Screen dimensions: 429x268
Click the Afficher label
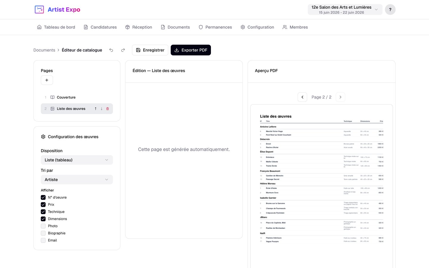pyautogui.click(x=47, y=190)
